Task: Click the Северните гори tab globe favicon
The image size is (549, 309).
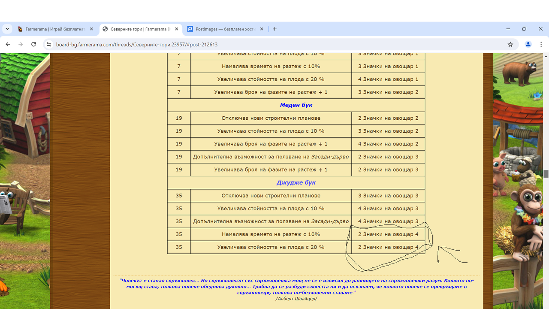Action: pos(105,29)
